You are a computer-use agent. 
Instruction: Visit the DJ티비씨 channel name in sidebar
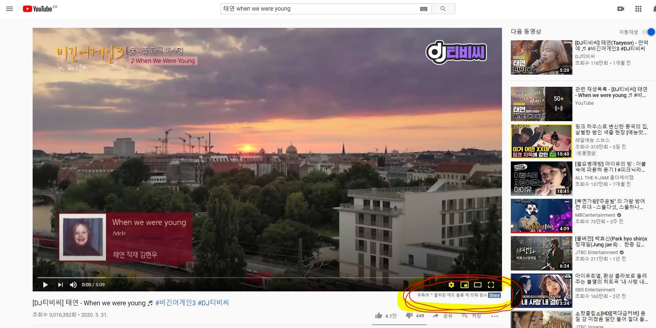[585, 56]
